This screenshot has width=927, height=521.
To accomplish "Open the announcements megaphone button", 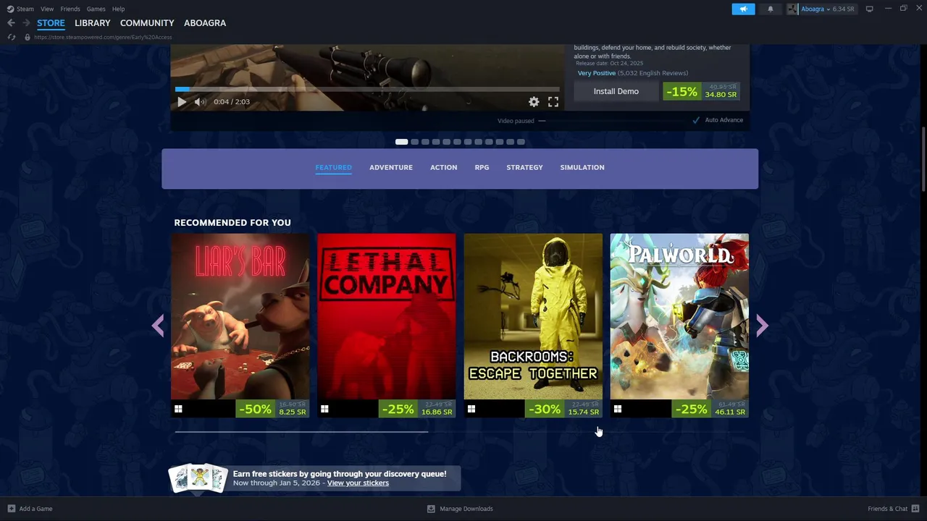I will pos(743,9).
